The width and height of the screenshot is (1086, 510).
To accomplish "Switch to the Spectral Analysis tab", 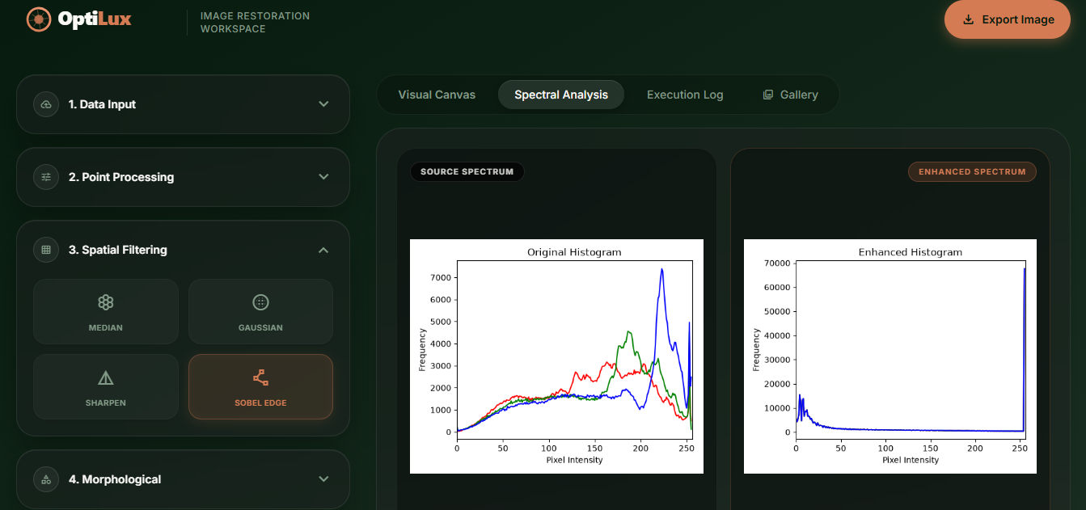I will [x=561, y=95].
